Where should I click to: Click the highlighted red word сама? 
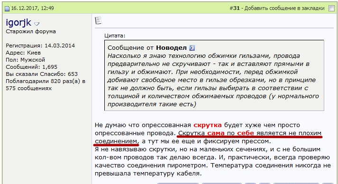pos(216,133)
